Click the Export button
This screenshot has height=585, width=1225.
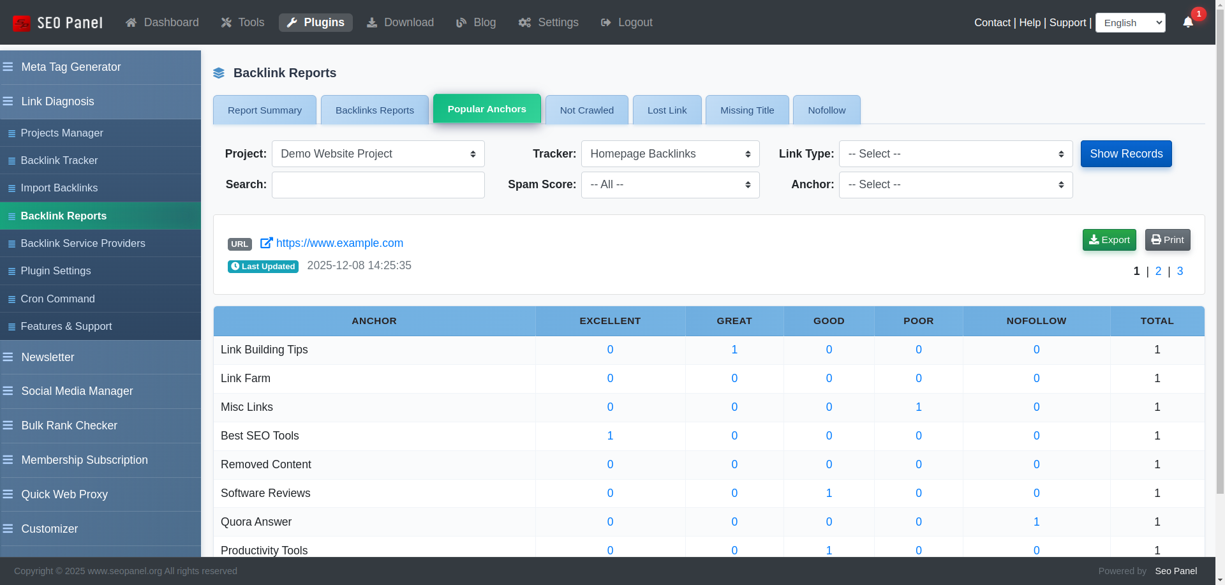coord(1109,240)
